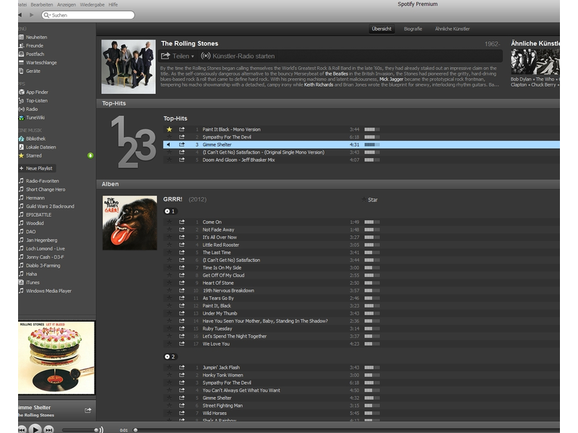Skip to the previous track
This screenshot has width=578, height=433.
click(22, 429)
